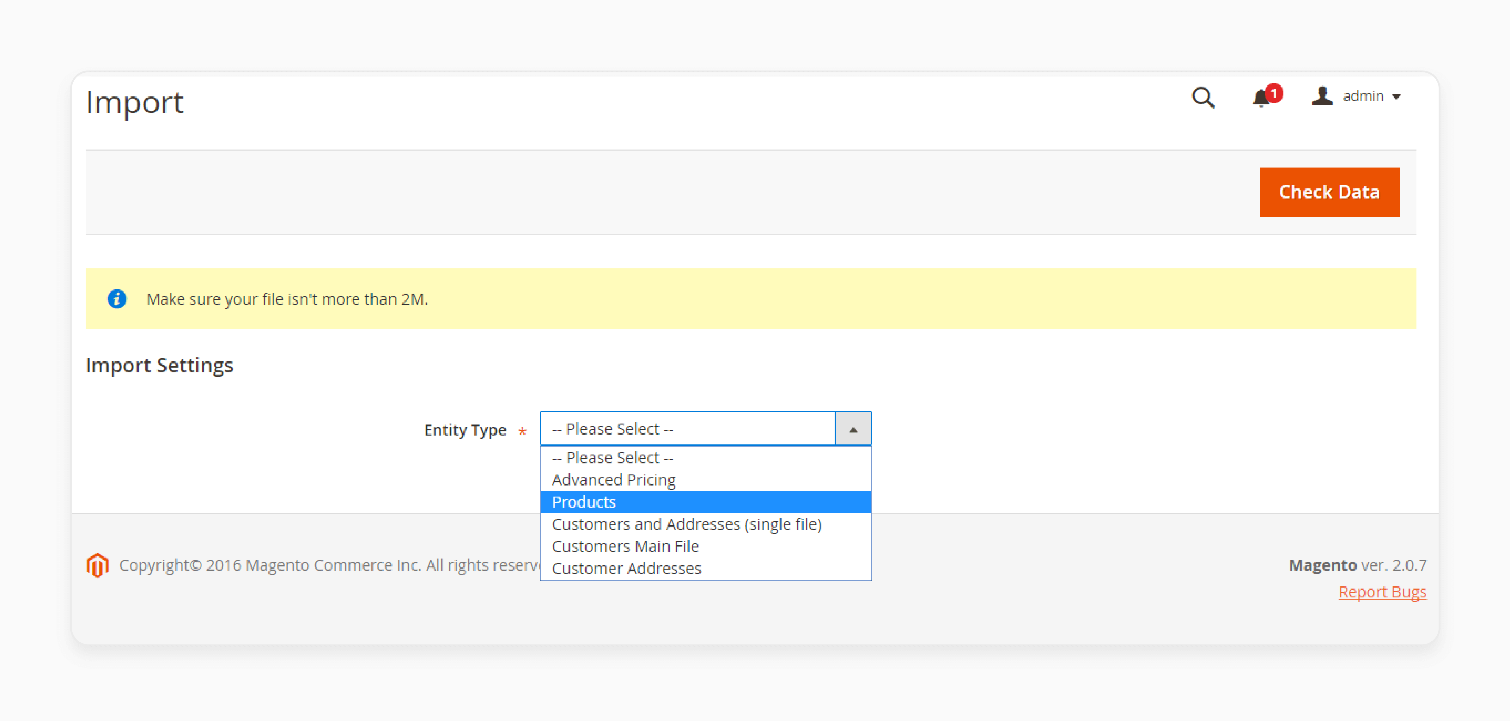
Task: Open the search magnifier icon
Action: (1203, 97)
